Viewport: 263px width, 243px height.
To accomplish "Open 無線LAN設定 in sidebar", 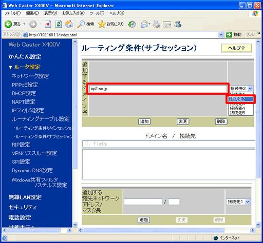I will pyautogui.click(x=25, y=197).
